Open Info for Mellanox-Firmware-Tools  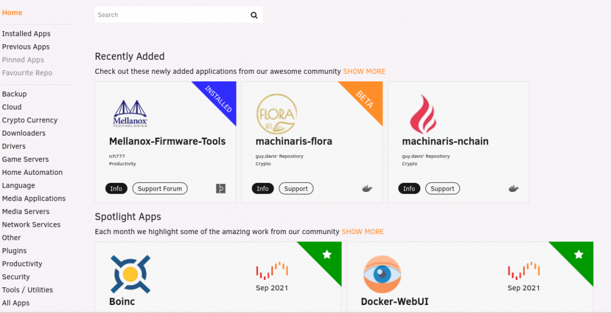[116, 189]
